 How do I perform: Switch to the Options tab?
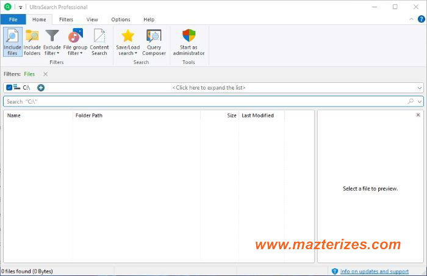pyautogui.click(x=121, y=19)
